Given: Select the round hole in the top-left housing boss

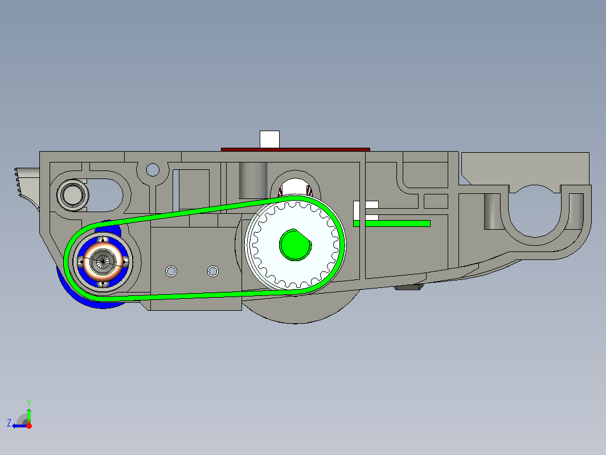Looking at the screenshot, I should tap(153, 169).
